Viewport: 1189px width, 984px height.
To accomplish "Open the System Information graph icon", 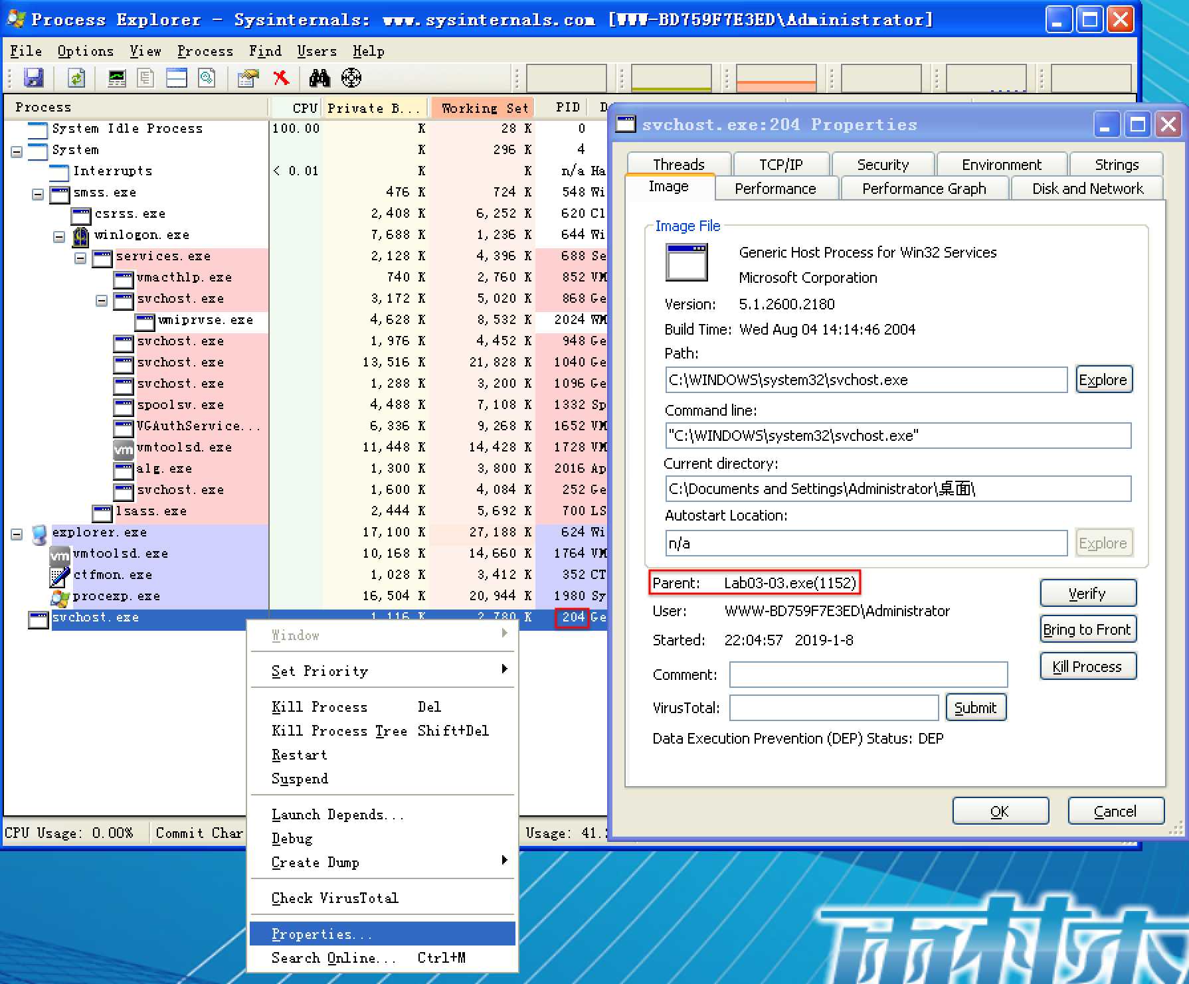I will [x=117, y=78].
